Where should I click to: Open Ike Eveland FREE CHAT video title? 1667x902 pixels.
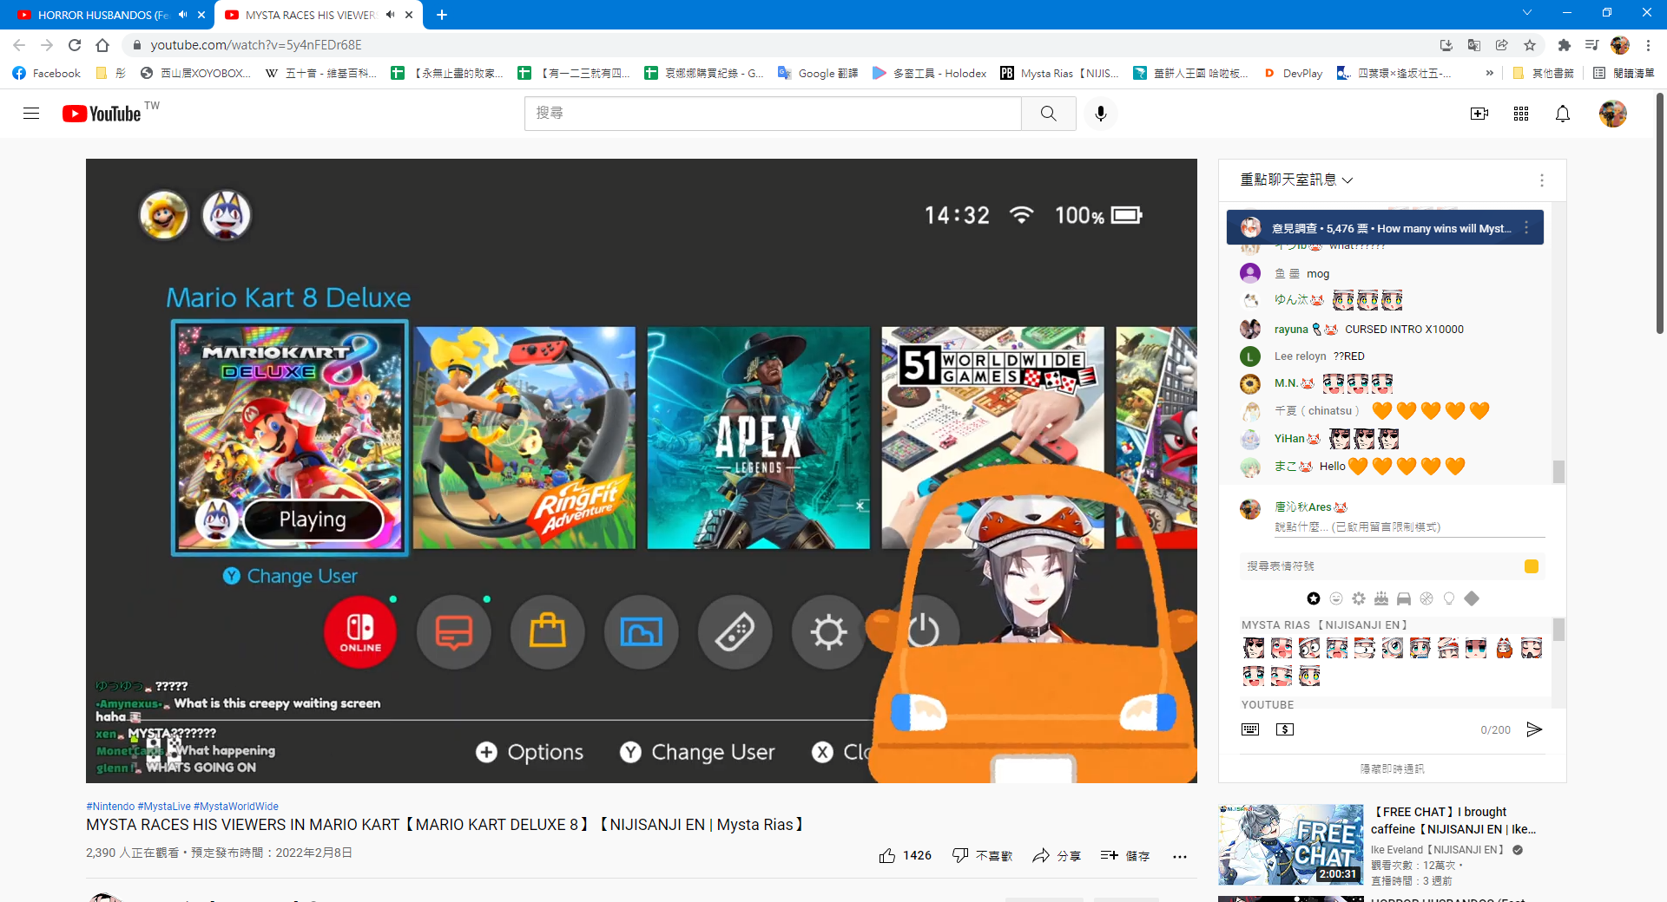[1454, 820]
